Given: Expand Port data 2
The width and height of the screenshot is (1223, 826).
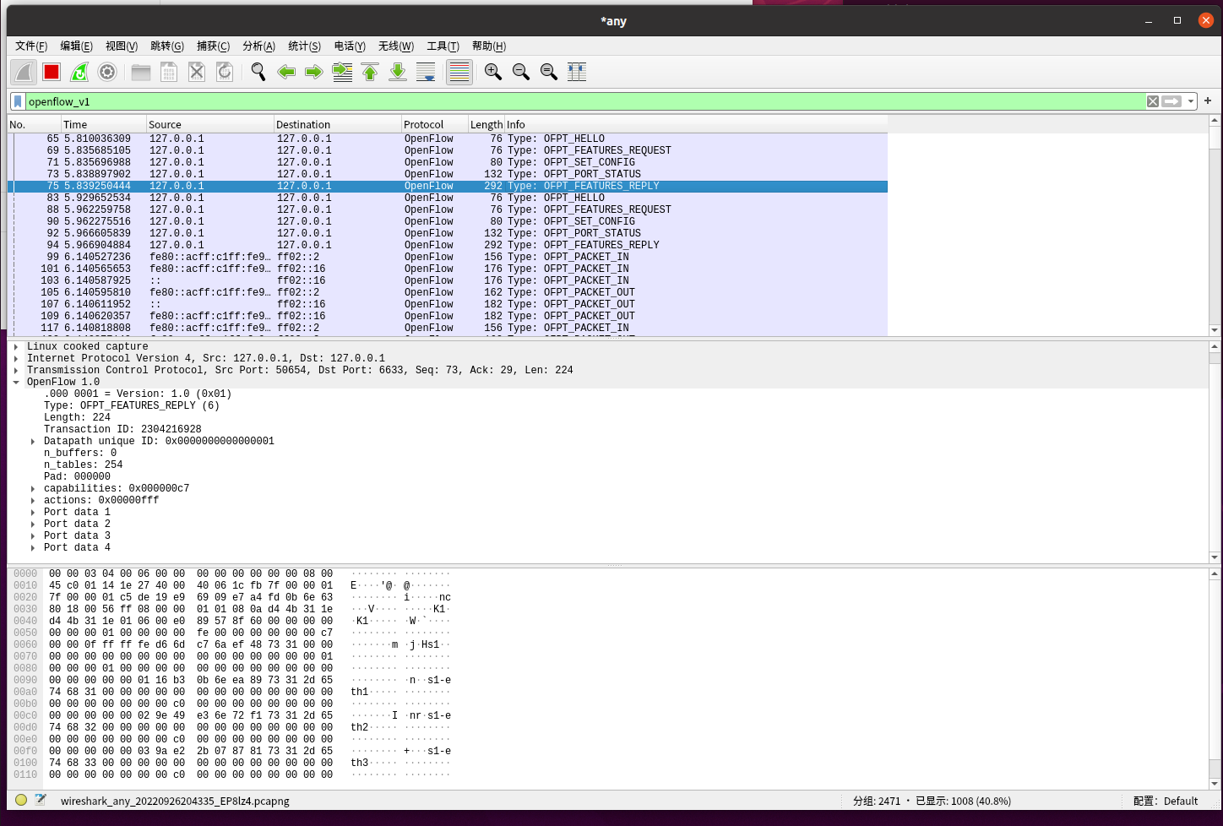Looking at the screenshot, I should (33, 524).
